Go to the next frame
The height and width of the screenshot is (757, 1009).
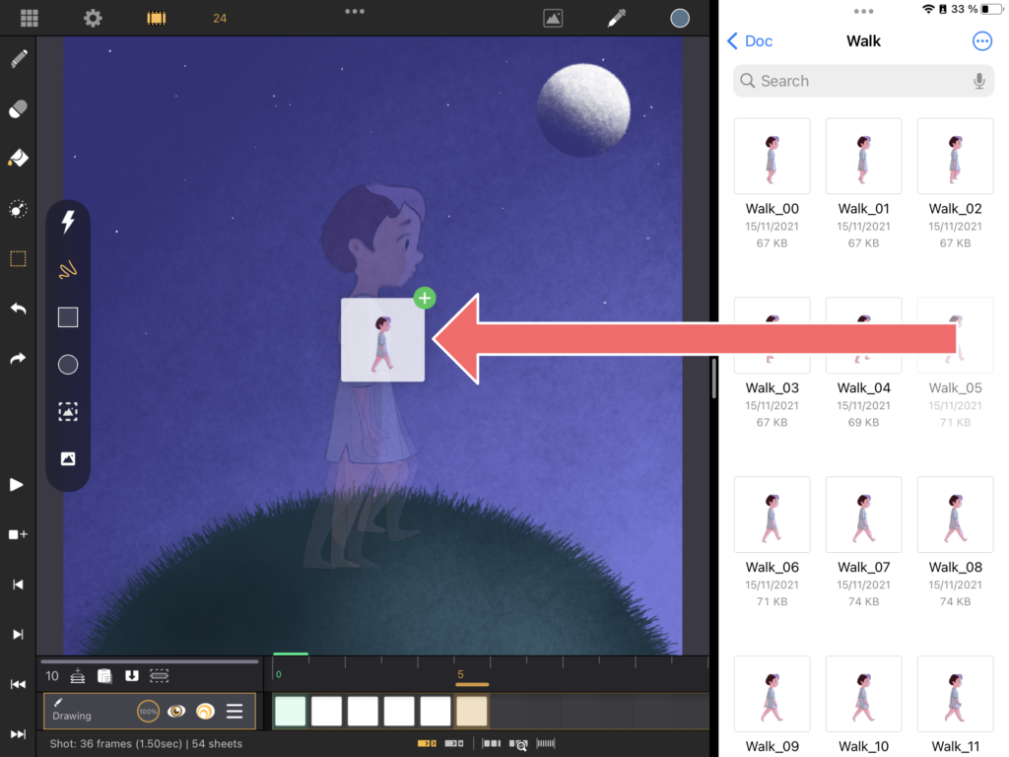pos(18,634)
